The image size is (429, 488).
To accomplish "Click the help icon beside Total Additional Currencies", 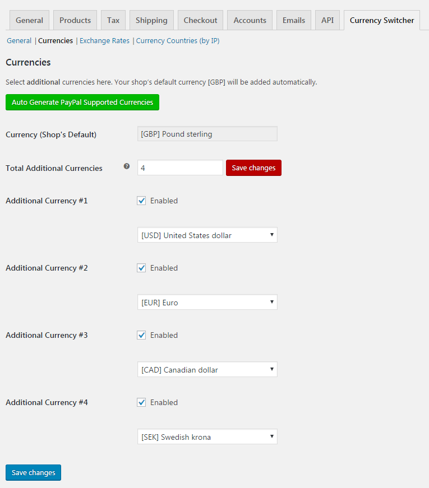I will coord(127,166).
